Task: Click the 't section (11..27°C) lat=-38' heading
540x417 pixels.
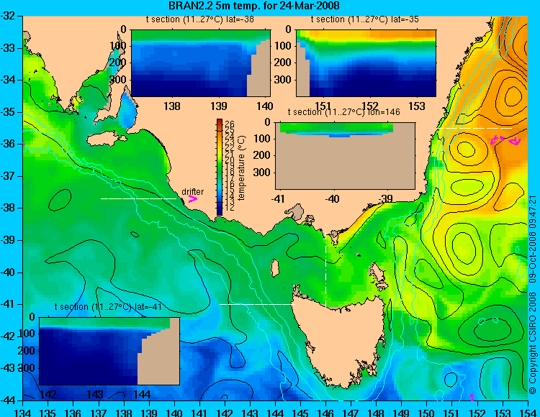Action: [x=199, y=19]
